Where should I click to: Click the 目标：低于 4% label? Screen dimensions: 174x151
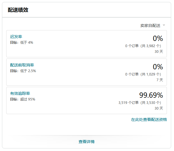(22, 43)
